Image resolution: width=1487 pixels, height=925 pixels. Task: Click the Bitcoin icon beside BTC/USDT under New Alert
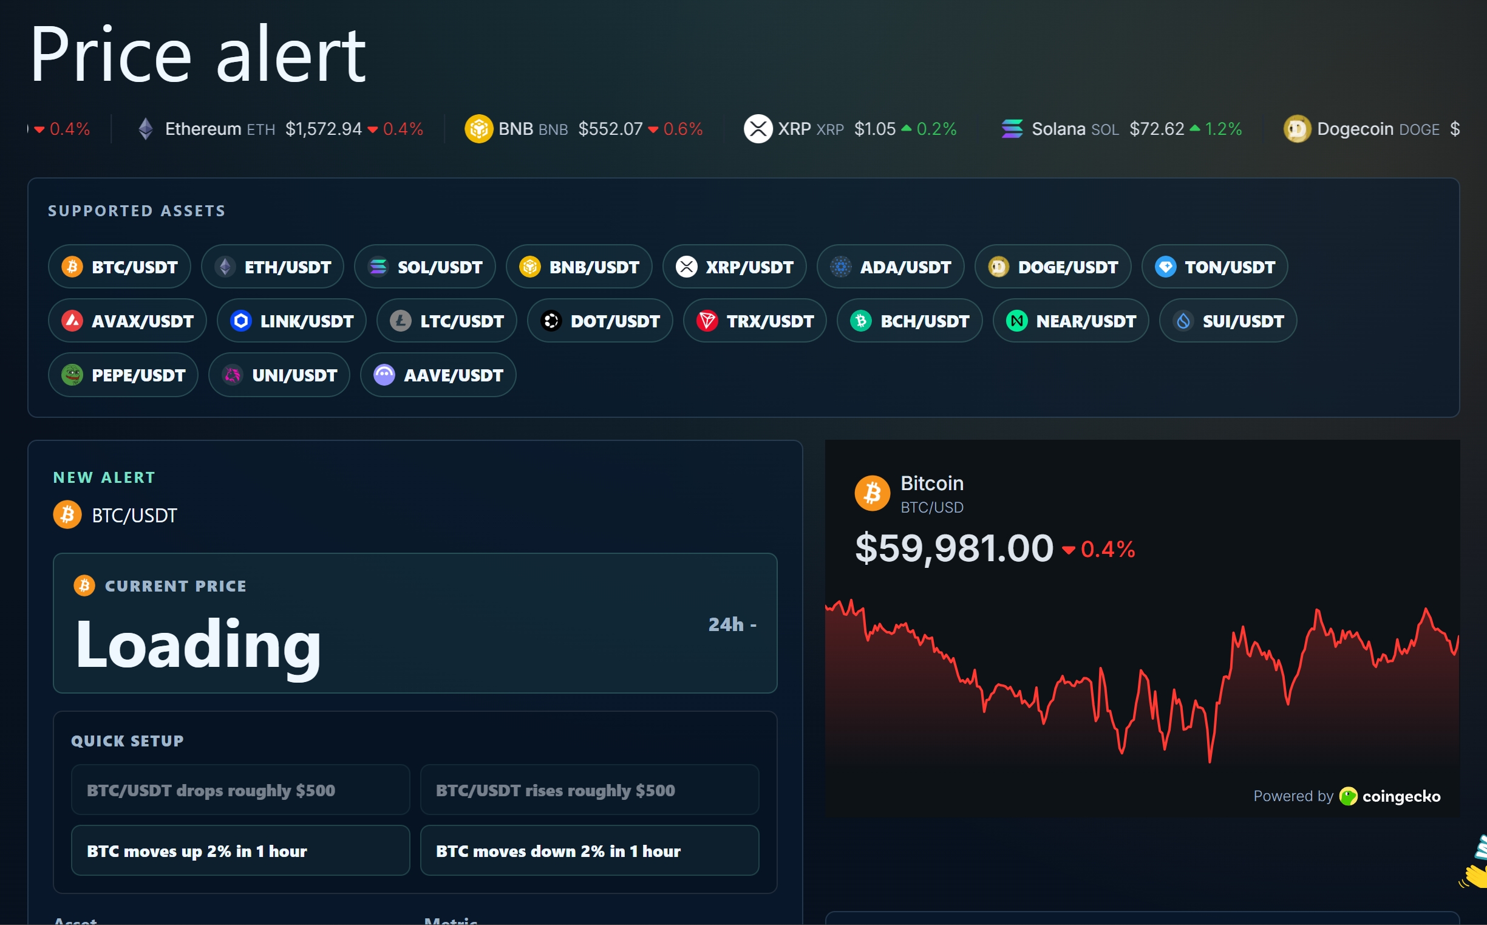67,515
